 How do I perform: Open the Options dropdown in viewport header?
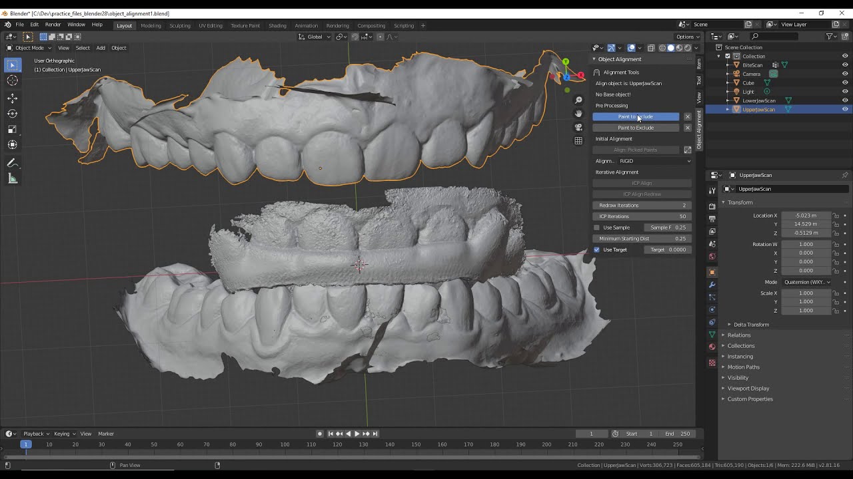pos(686,37)
